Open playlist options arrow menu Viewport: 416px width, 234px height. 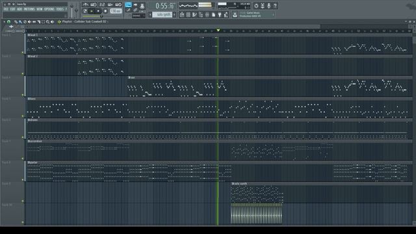[5, 21]
